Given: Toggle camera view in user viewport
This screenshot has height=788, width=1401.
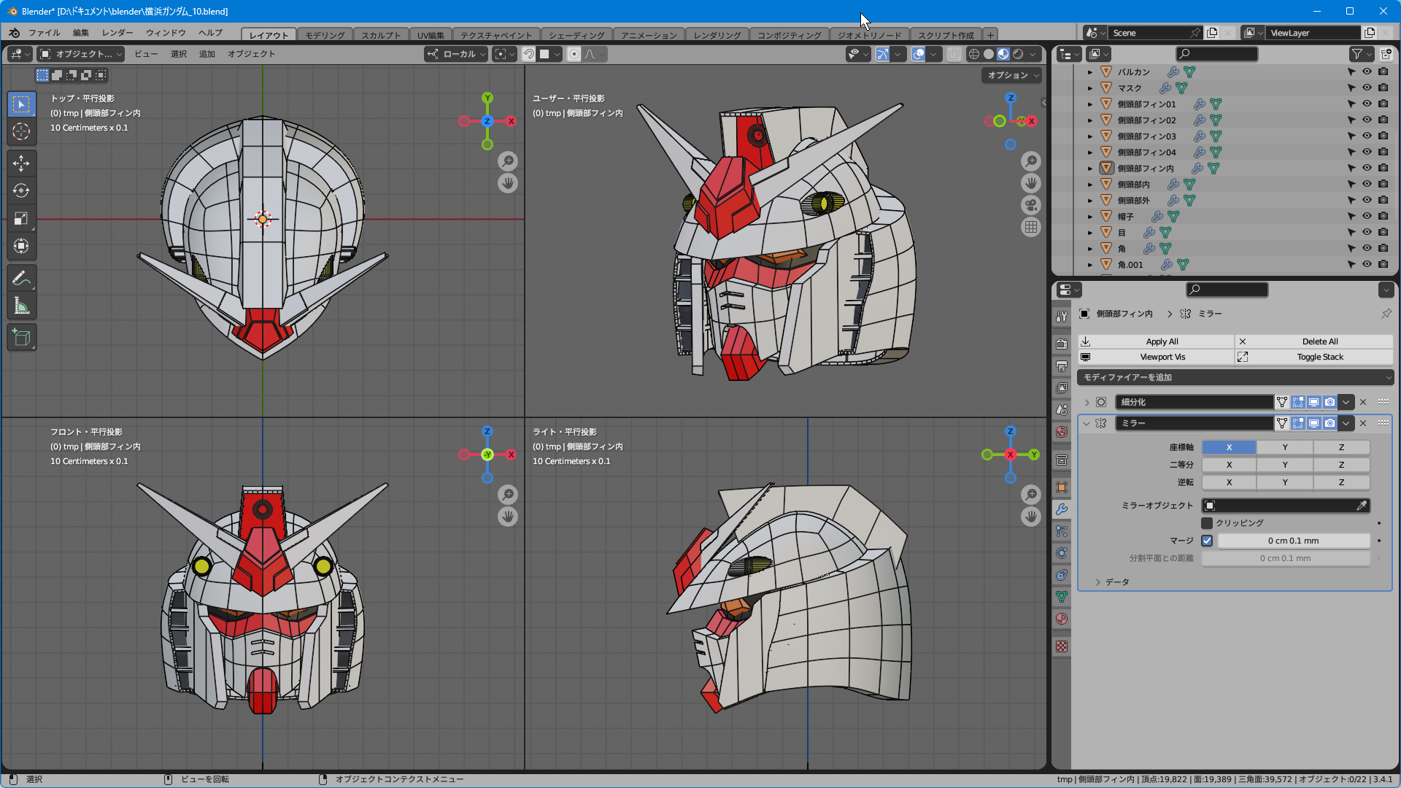Looking at the screenshot, I should [x=1030, y=205].
